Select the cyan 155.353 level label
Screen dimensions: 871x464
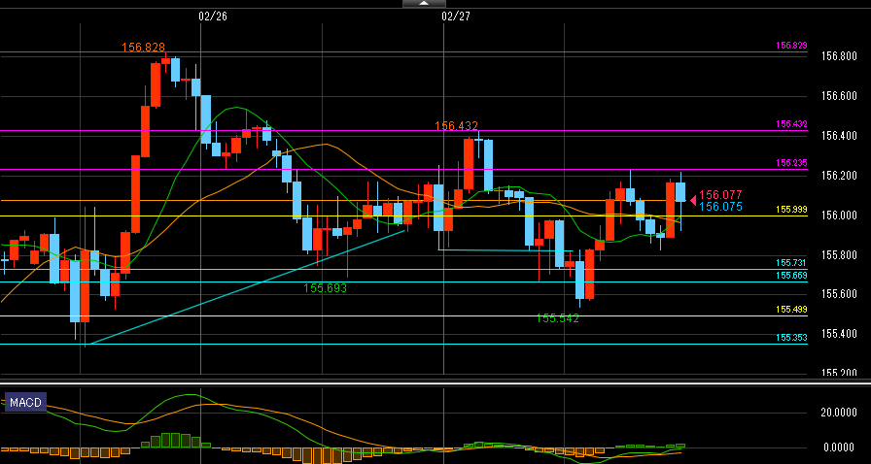tap(791, 338)
